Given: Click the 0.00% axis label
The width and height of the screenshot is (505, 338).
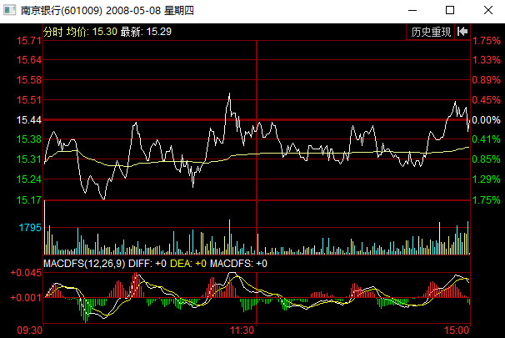Looking at the screenshot, I should [485, 120].
